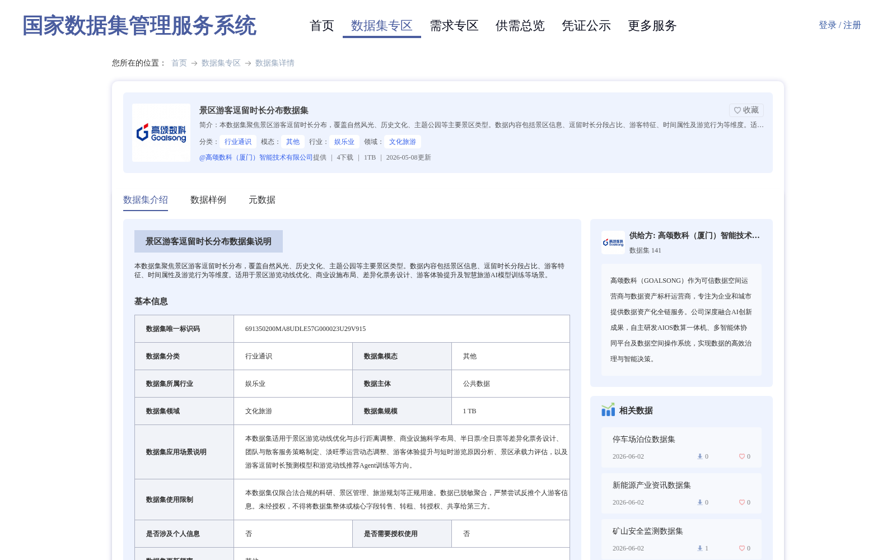Click the 基本信息 section heading
Viewport: 896px width, 560px height.
click(151, 301)
